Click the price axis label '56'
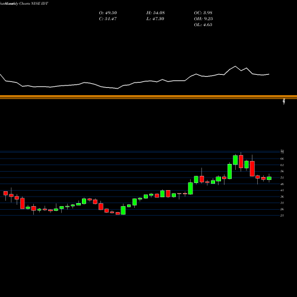 [x=282, y=171]
